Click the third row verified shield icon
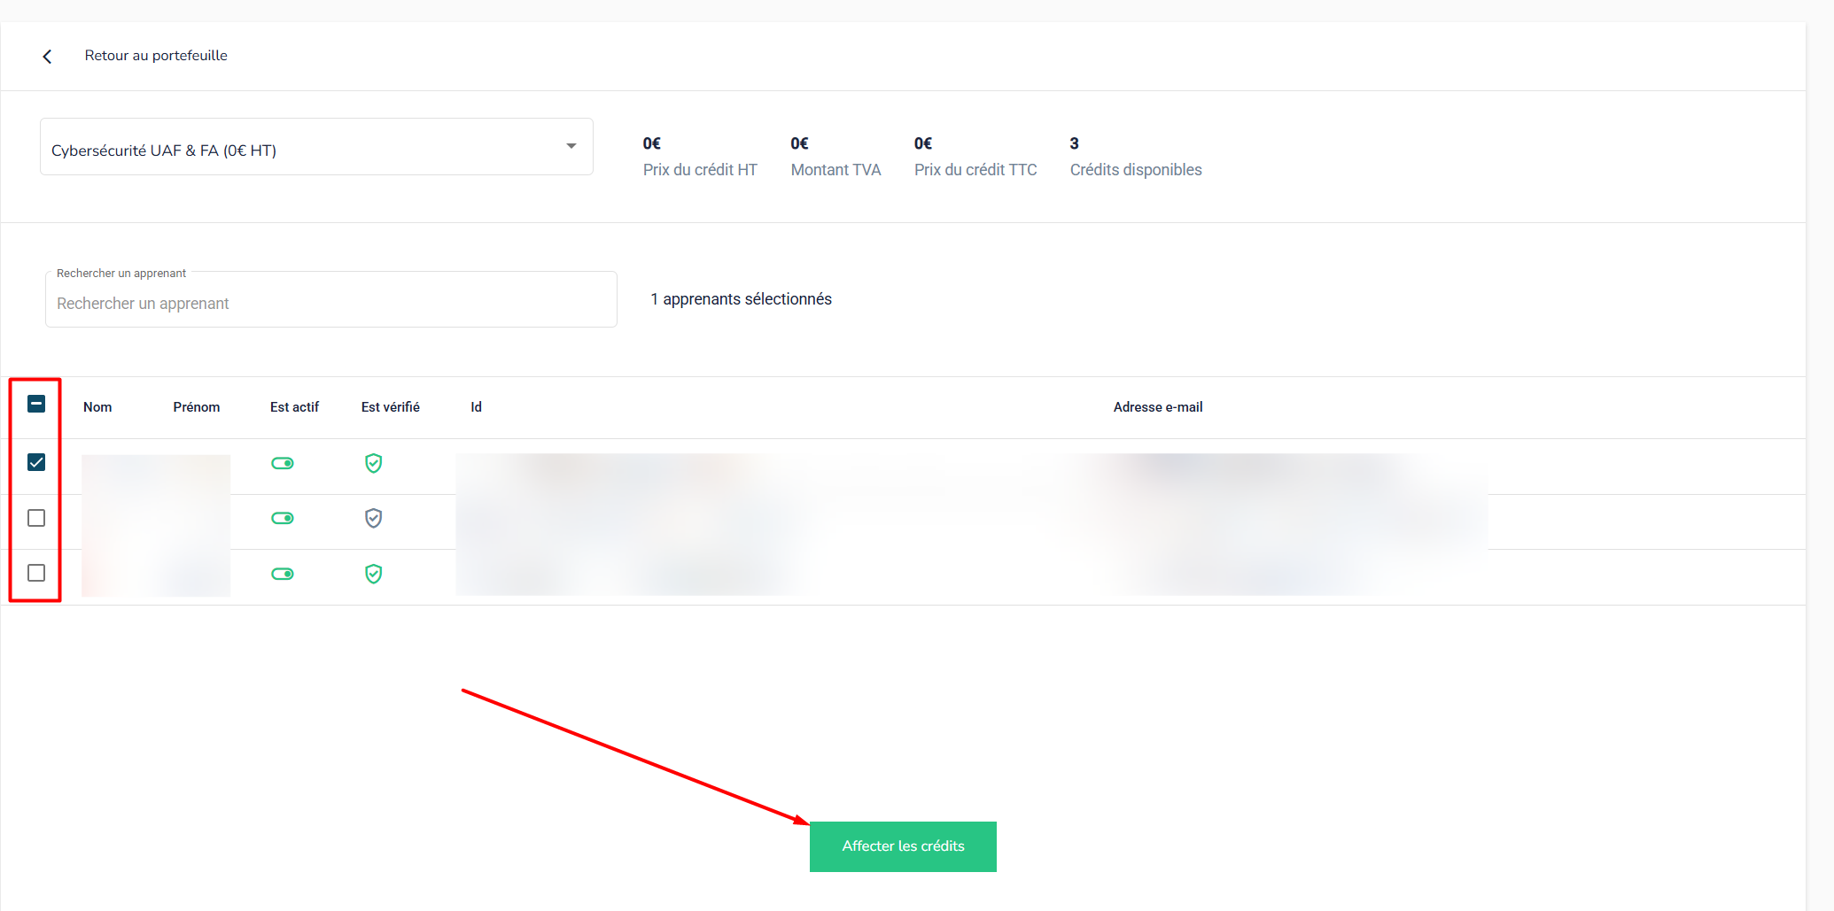This screenshot has width=1834, height=911. [x=373, y=574]
